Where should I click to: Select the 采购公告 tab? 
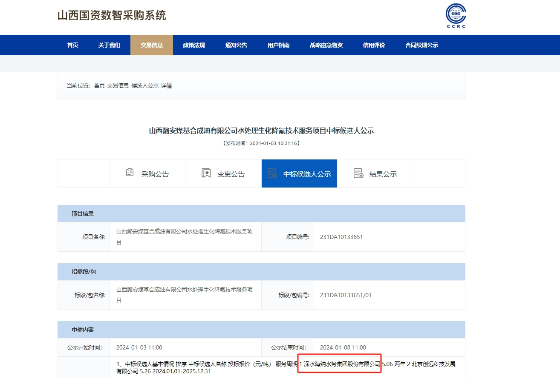(147, 173)
